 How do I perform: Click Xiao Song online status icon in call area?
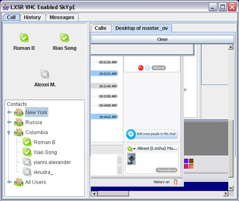point(64,38)
